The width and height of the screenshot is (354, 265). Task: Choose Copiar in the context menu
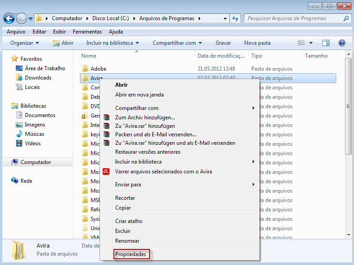123,208
